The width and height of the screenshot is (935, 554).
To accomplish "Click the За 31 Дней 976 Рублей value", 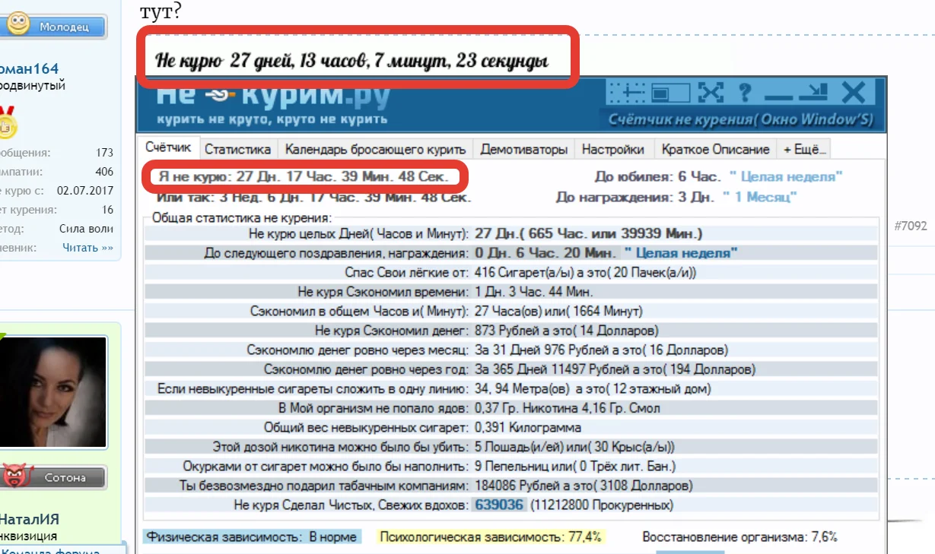I will click(601, 350).
